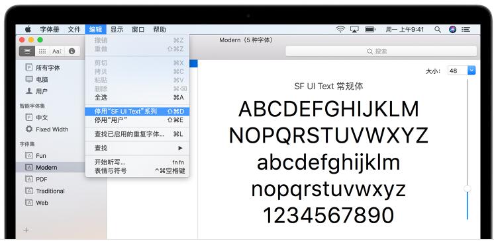Choose 表情与符号 menu item
The width and height of the screenshot is (494, 241).
pos(137,170)
